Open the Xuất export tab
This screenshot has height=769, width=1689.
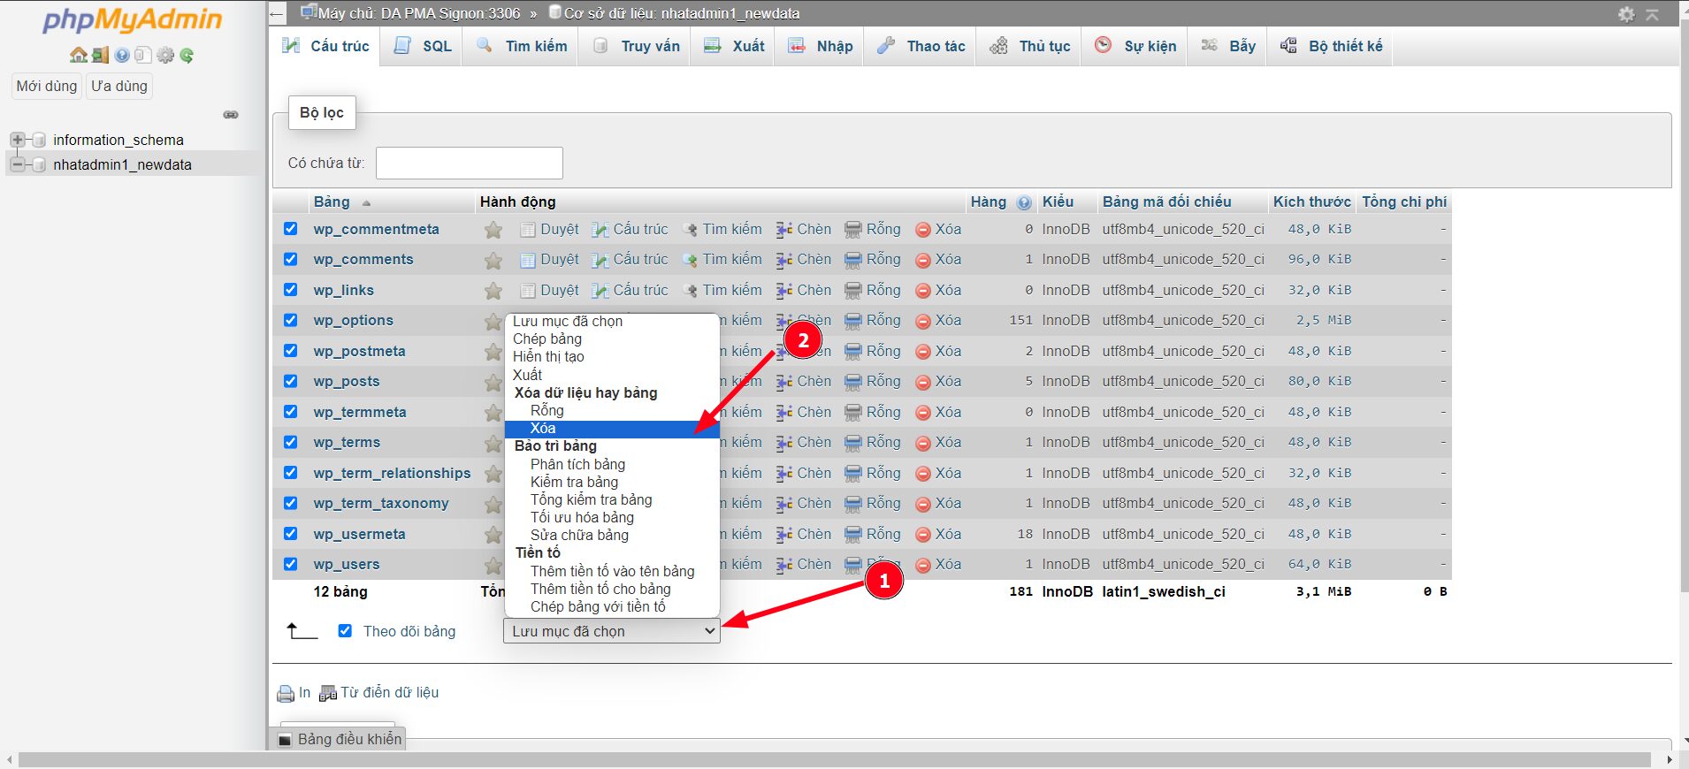(x=734, y=46)
